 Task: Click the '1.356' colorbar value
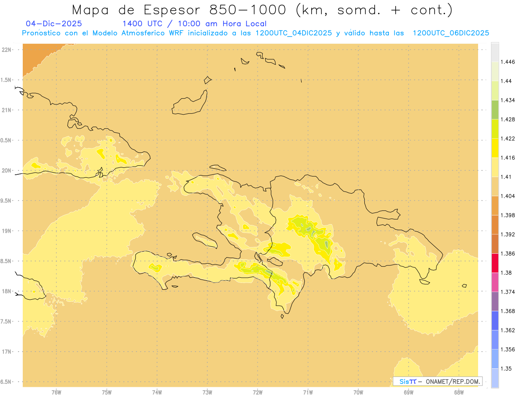pos(507,349)
